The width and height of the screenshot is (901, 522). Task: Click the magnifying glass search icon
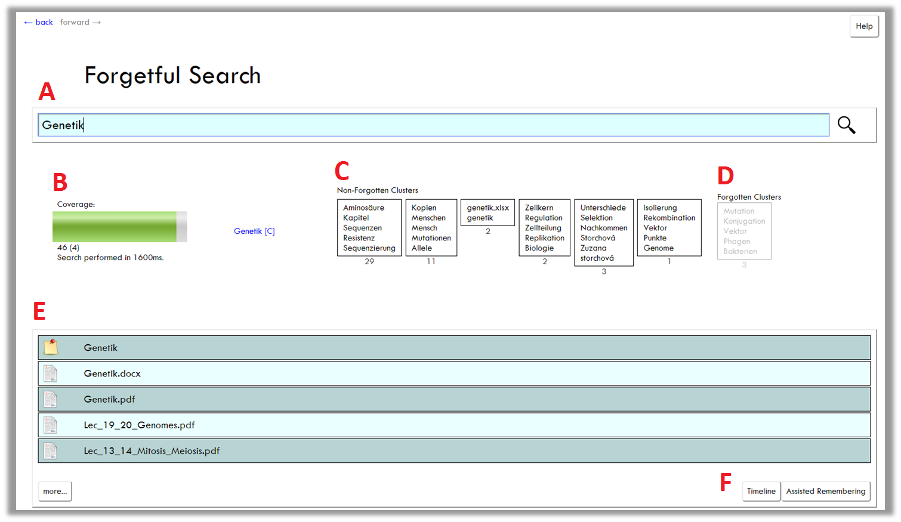846,125
